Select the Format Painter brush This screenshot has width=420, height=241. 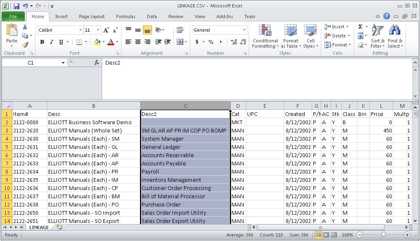point(25,45)
